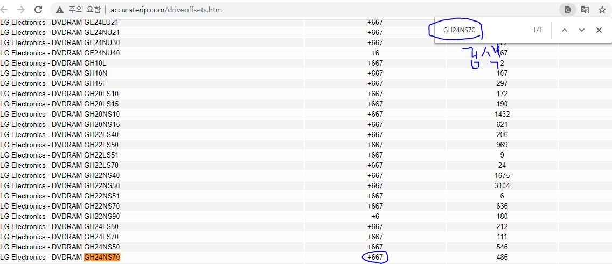Click the +667 offset in the GH15F row
Viewport: 612px width, 264px height.
375,83
